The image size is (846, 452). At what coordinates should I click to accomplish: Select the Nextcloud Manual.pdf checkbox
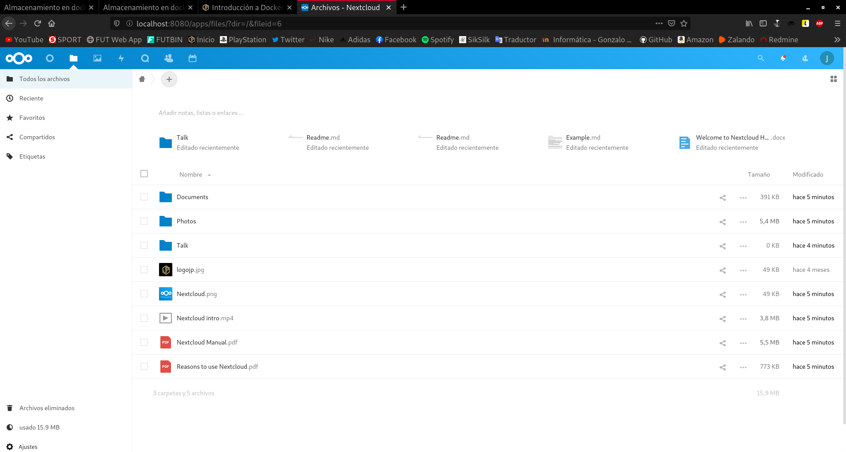[x=144, y=342]
